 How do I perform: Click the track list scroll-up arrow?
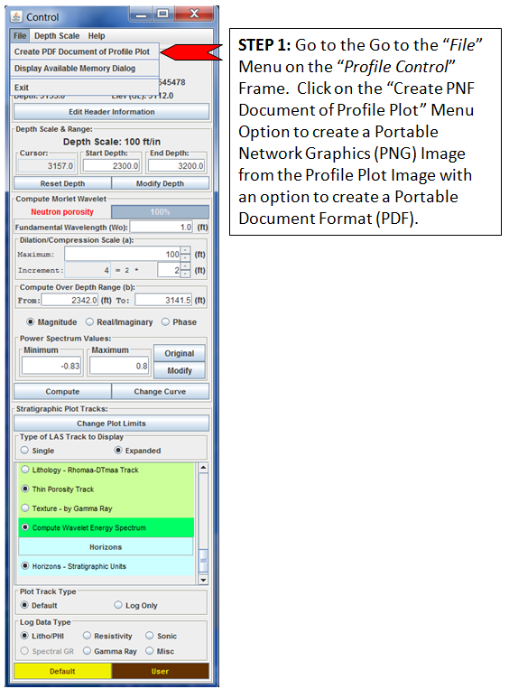pos(203,467)
